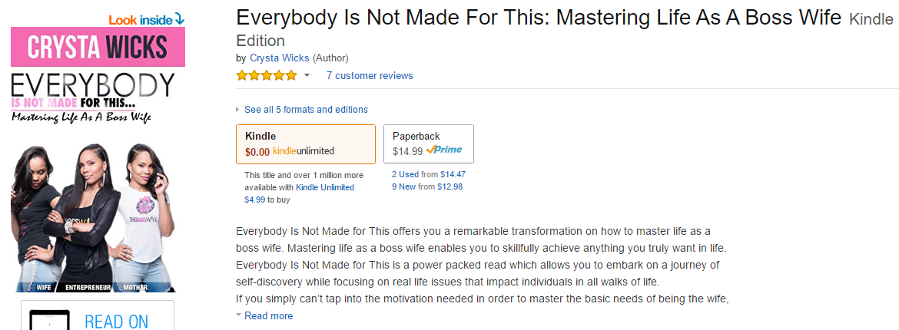Image resolution: width=899 pixels, height=330 pixels.
Task: Open the Crysta Wicks author link
Action: coord(280,58)
